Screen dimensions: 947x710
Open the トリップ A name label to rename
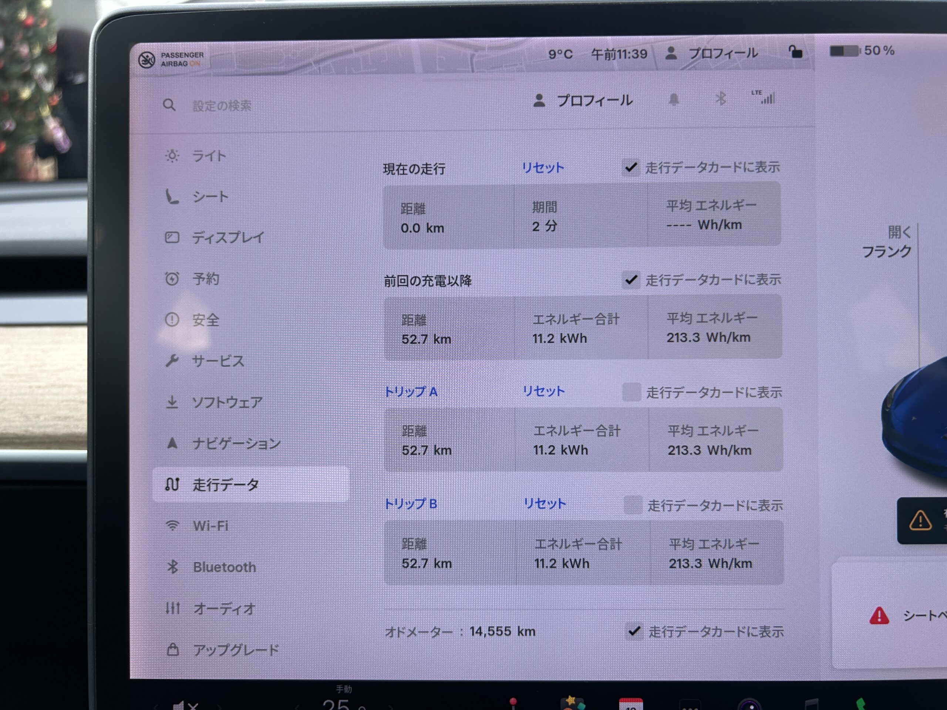[411, 392]
